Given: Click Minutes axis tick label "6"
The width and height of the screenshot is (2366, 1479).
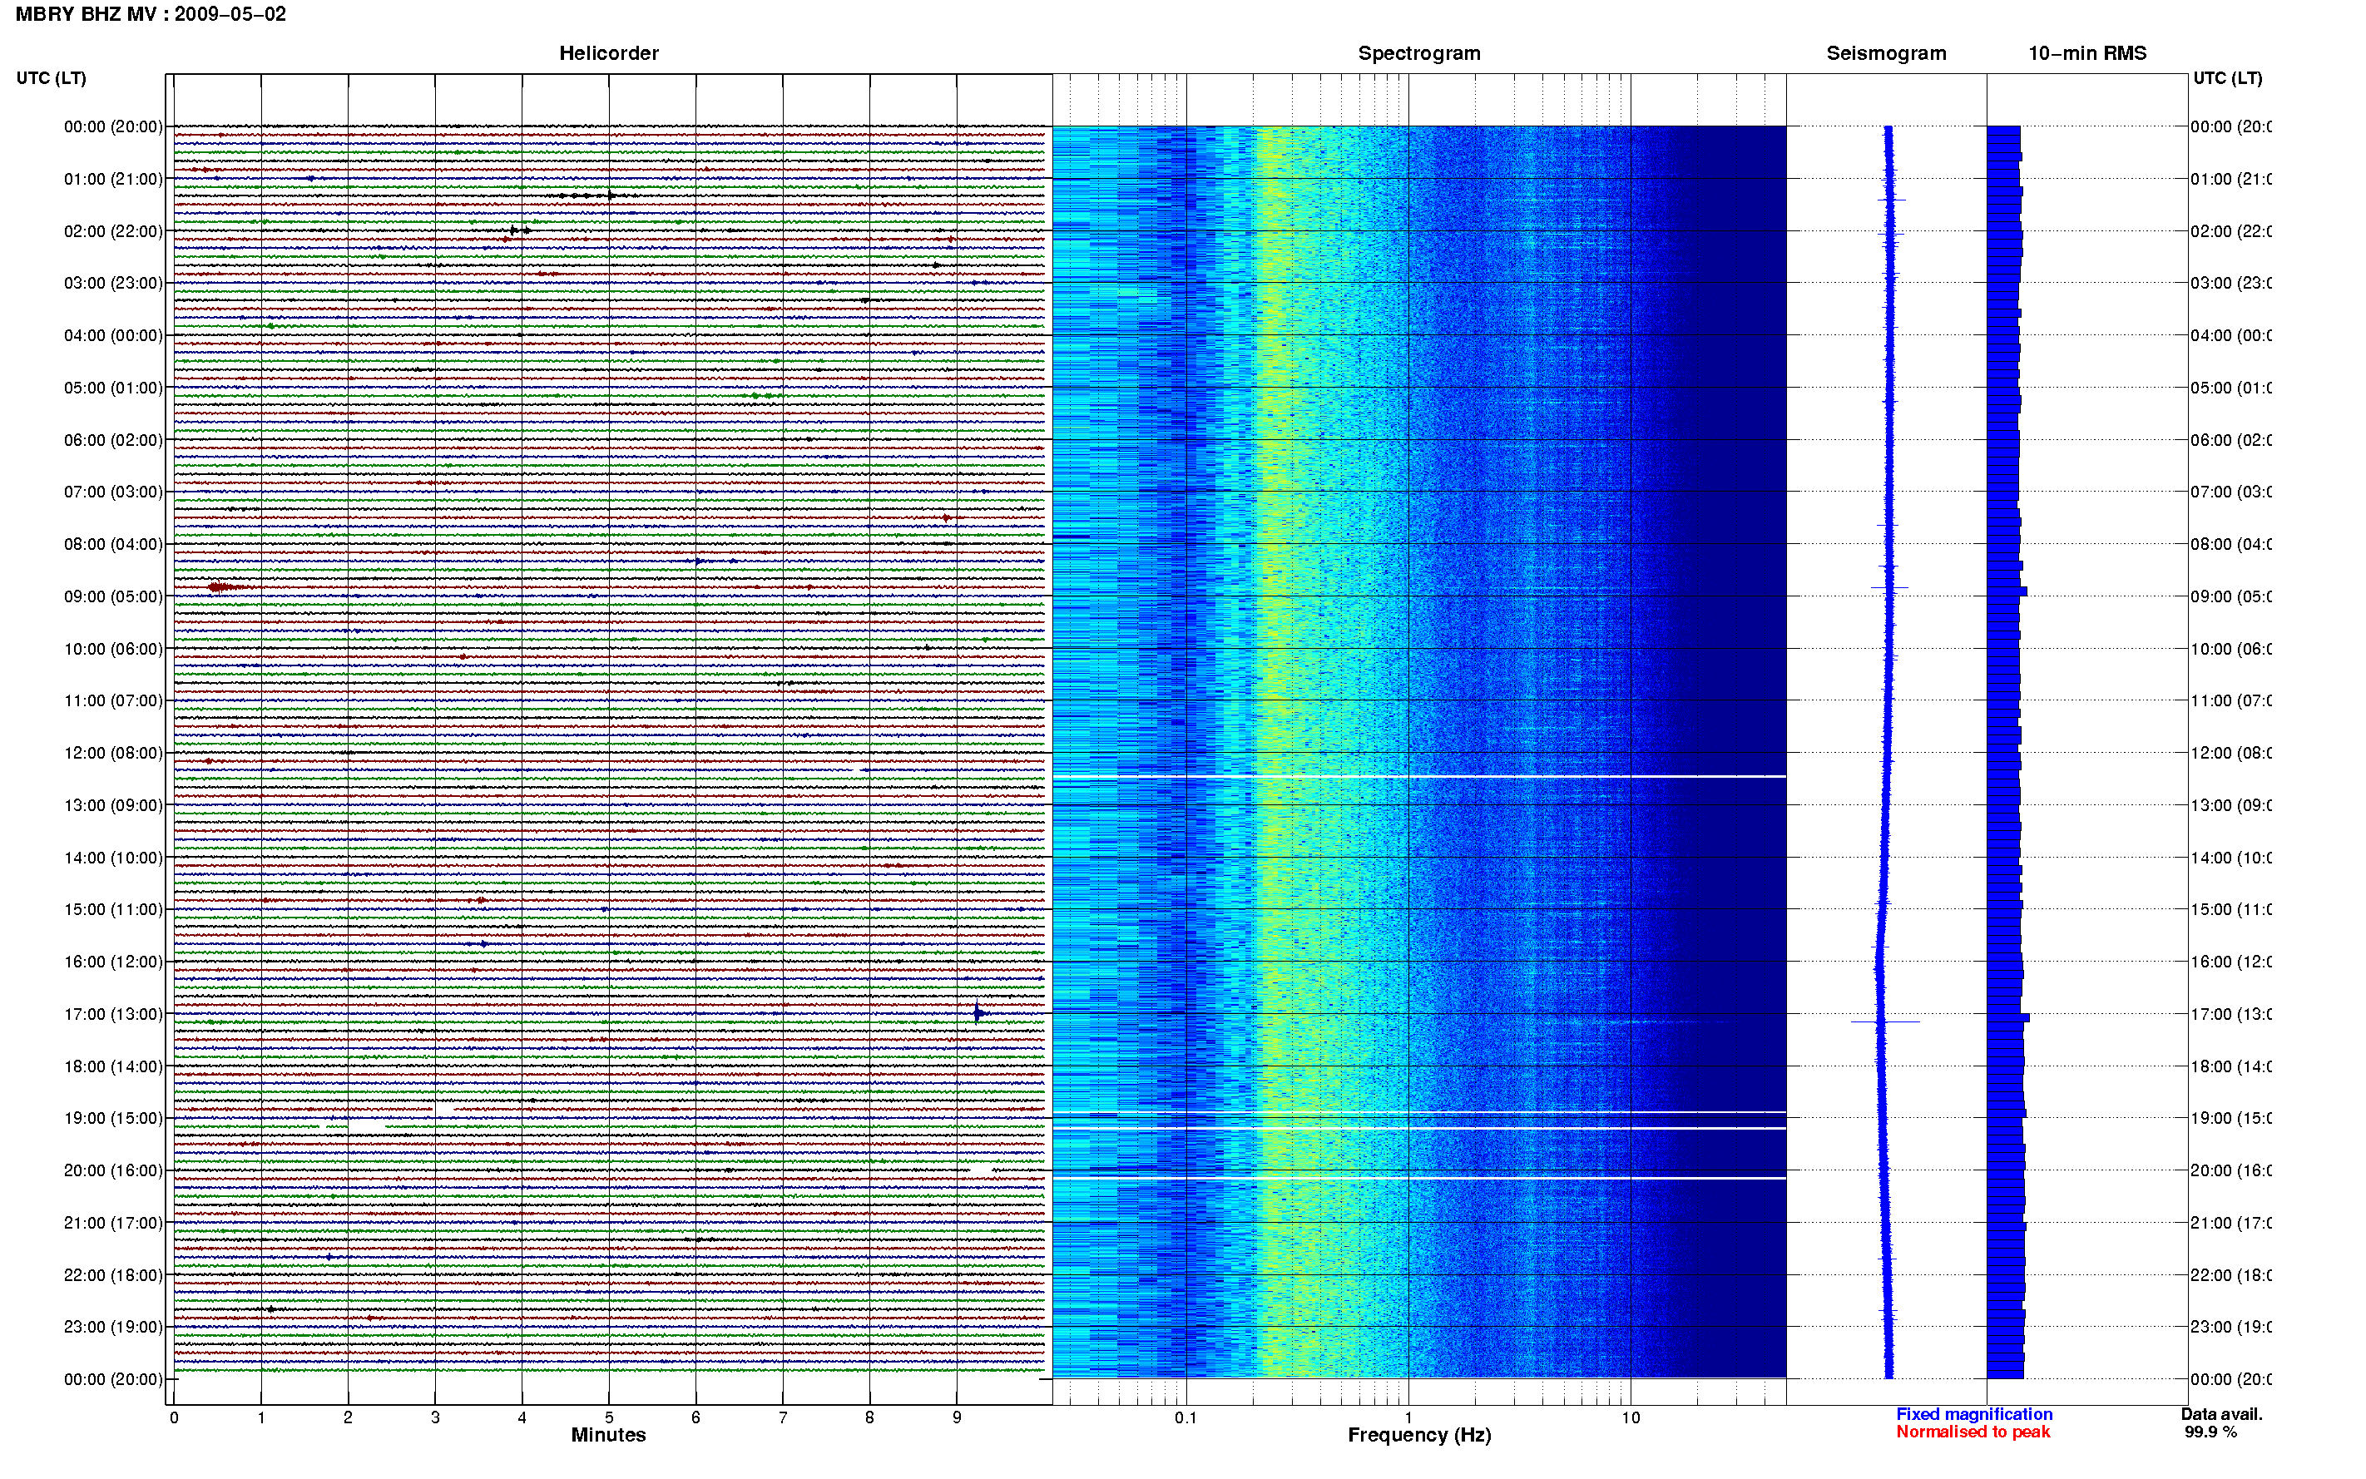Looking at the screenshot, I should coord(695,1417).
